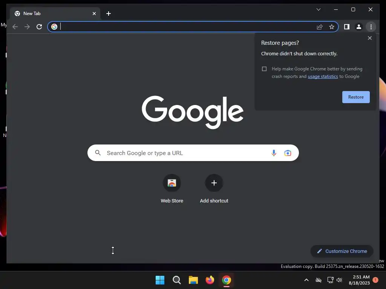This screenshot has height=289, width=386.
Task: Open the notification badge
Action: 375,280
